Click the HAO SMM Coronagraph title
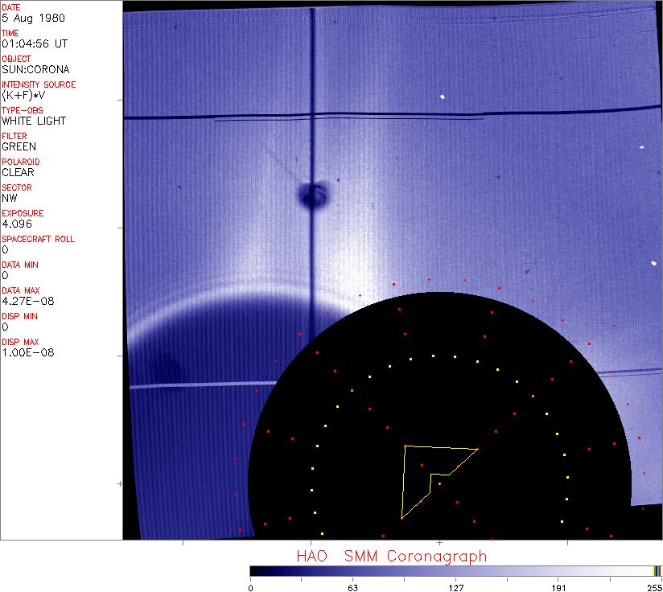Image resolution: width=663 pixels, height=592 pixels. [392, 557]
